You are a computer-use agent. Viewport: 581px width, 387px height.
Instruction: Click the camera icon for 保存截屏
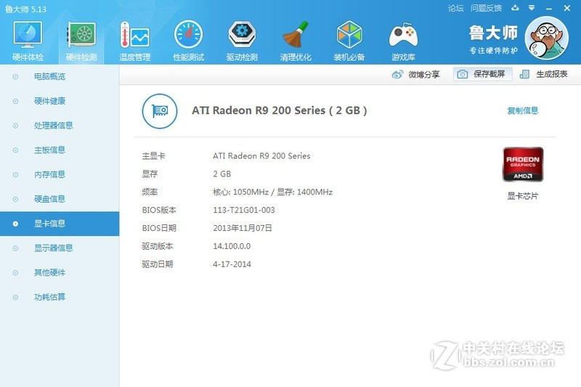[x=462, y=75]
